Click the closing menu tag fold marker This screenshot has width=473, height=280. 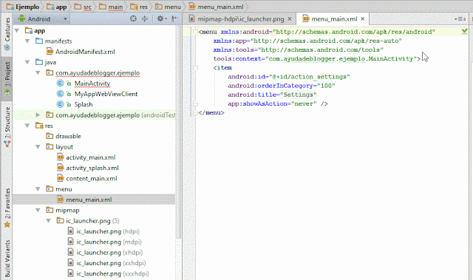tap(195, 113)
